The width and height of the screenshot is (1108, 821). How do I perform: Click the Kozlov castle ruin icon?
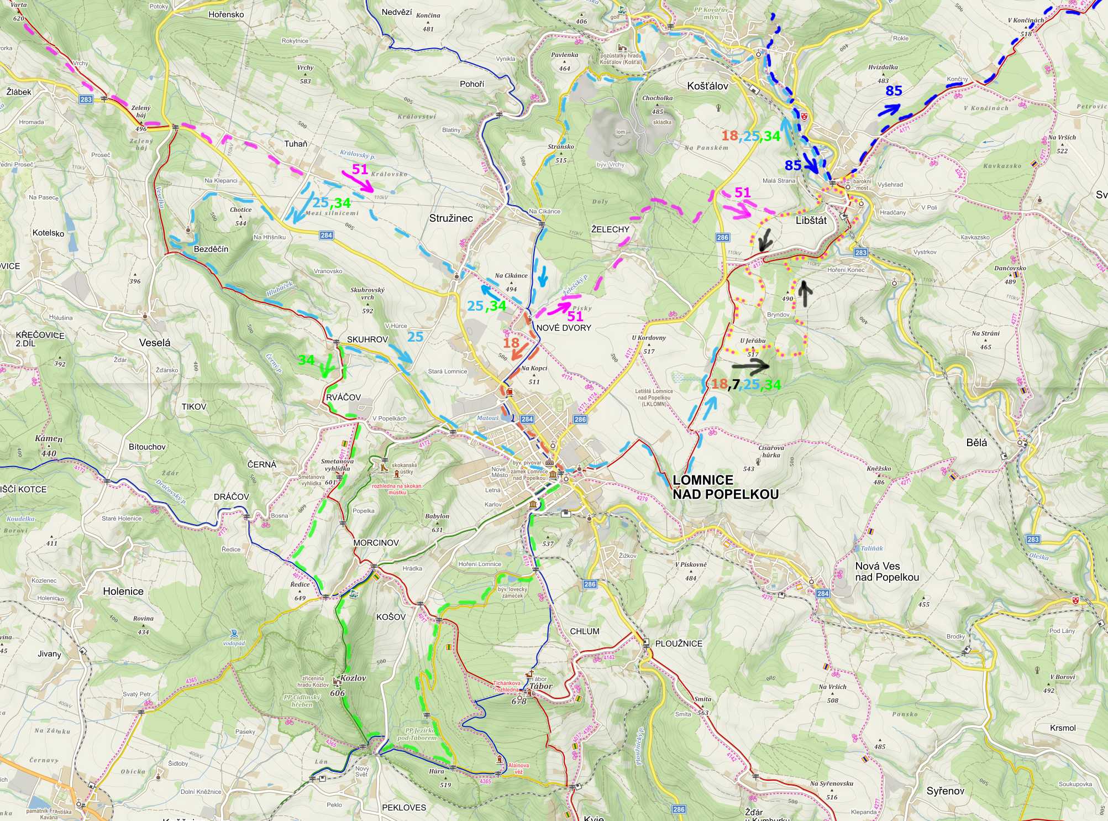336,680
